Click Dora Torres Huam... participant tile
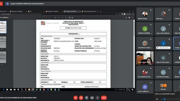Viewport: 180px width, 101px height. click(163, 58)
